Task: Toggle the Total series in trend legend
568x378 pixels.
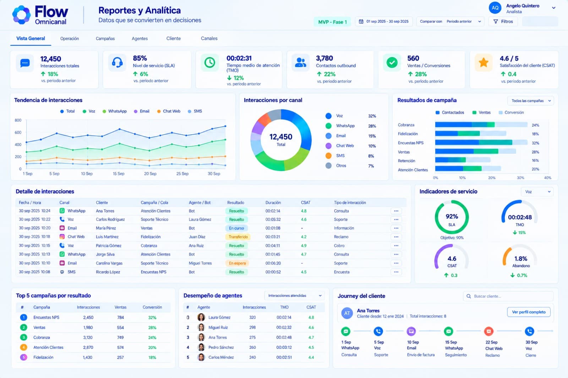Action: 67,111
